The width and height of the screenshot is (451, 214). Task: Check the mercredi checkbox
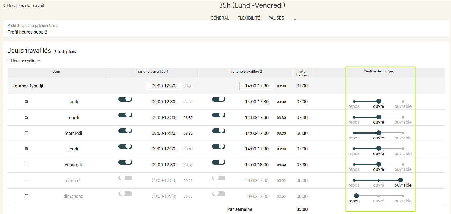coord(26,133)
